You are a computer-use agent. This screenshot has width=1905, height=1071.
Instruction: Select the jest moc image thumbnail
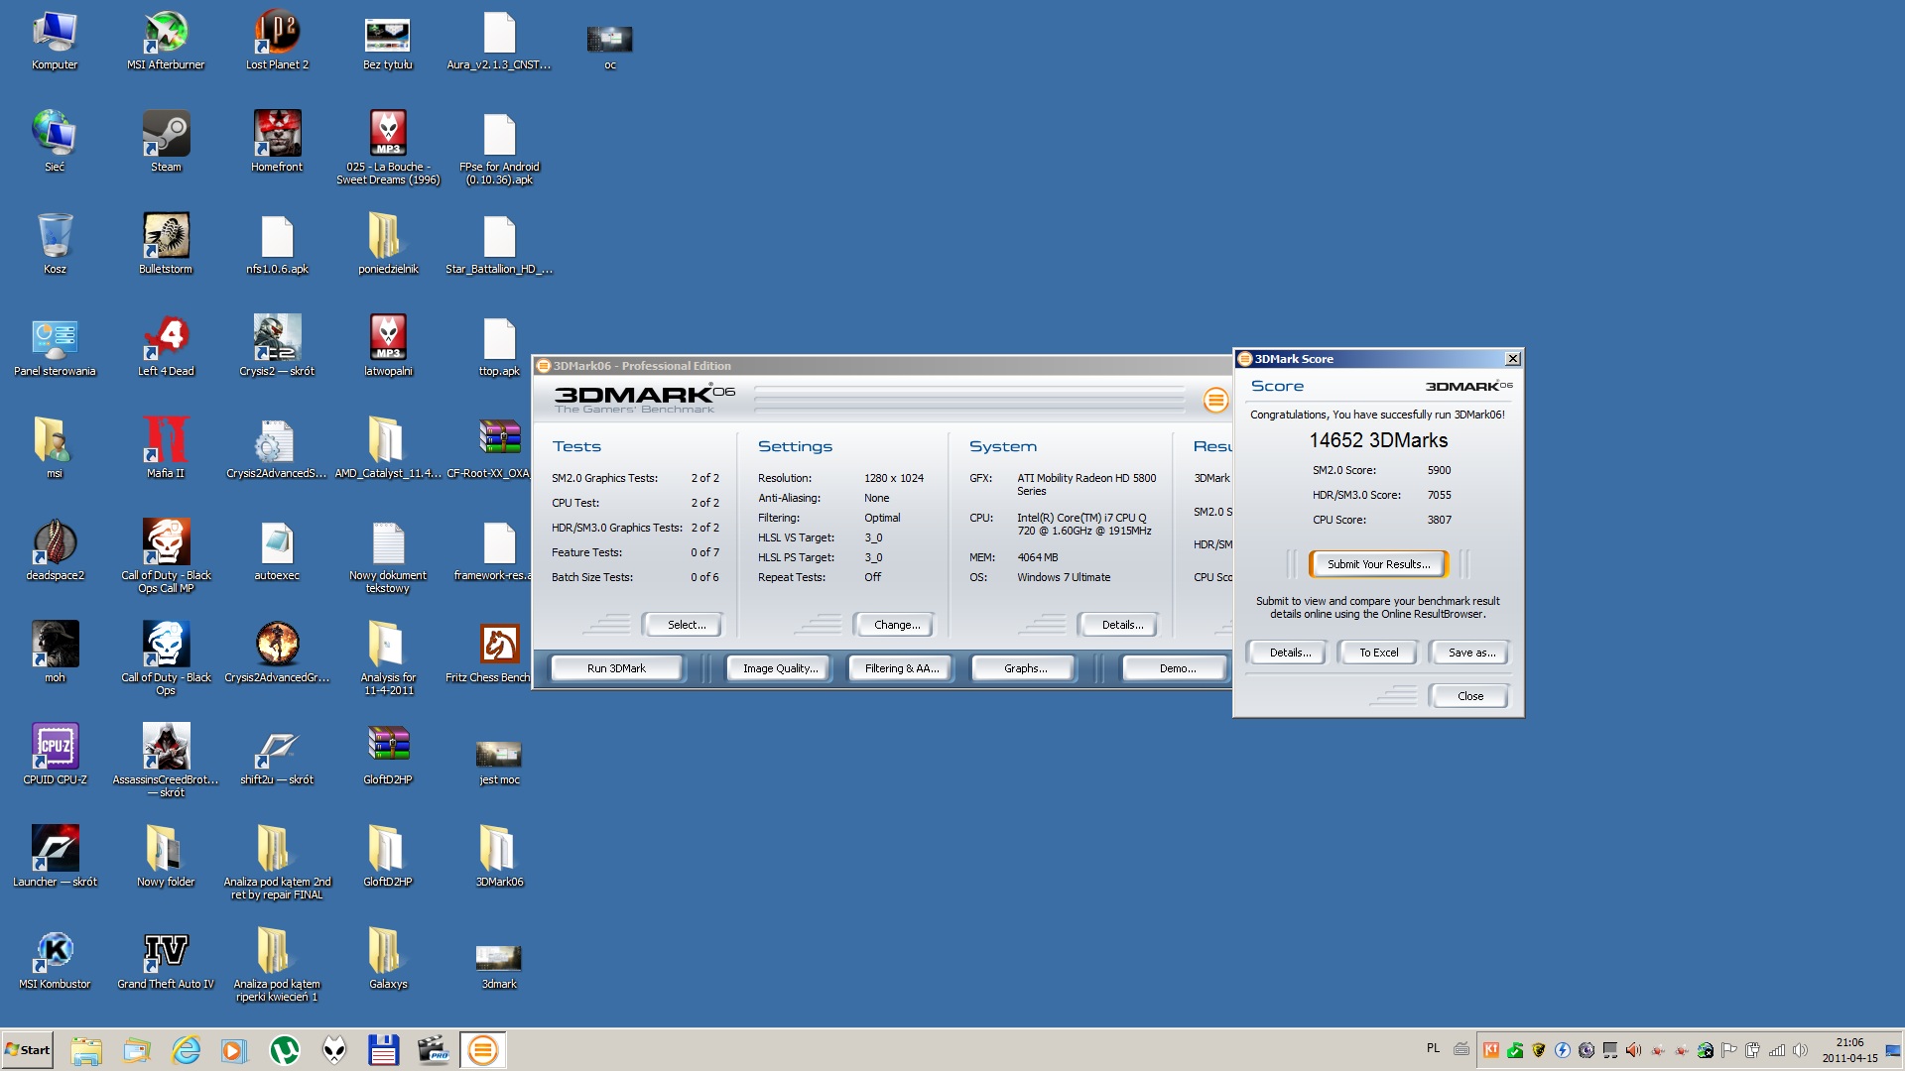[499, 762]
